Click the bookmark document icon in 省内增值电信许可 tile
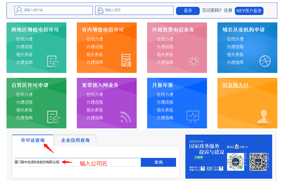 (126, 61)
